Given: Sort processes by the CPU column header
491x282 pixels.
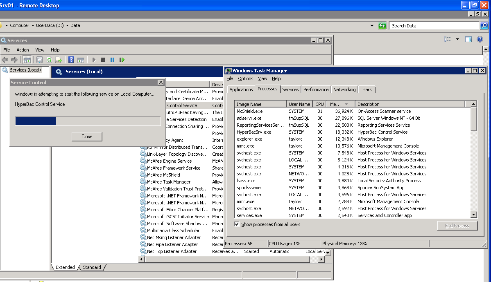Looking at the screenshot, I should tap(319, 104).
